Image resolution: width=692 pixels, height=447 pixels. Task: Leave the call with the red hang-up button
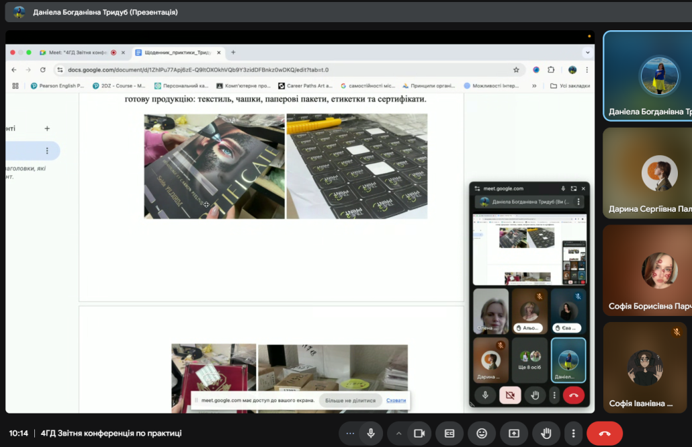coord(604,434)
